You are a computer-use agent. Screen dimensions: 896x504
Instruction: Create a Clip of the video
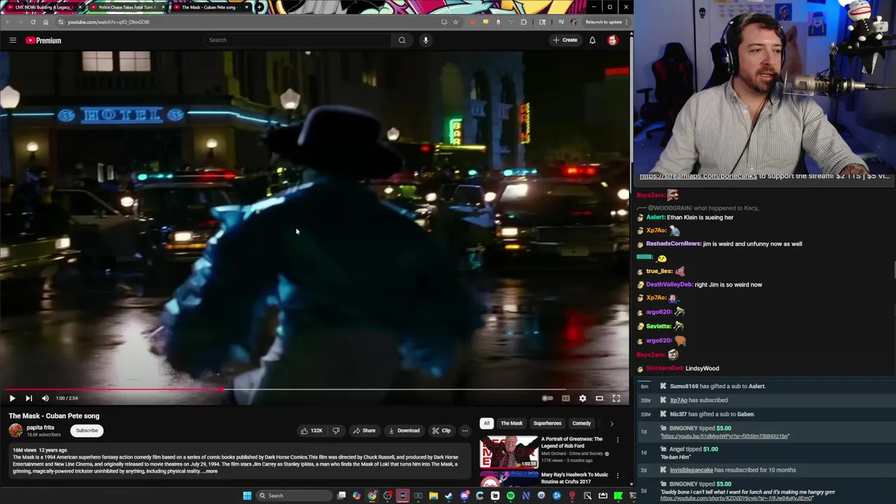pyautogui.click(x=441, y=430)
